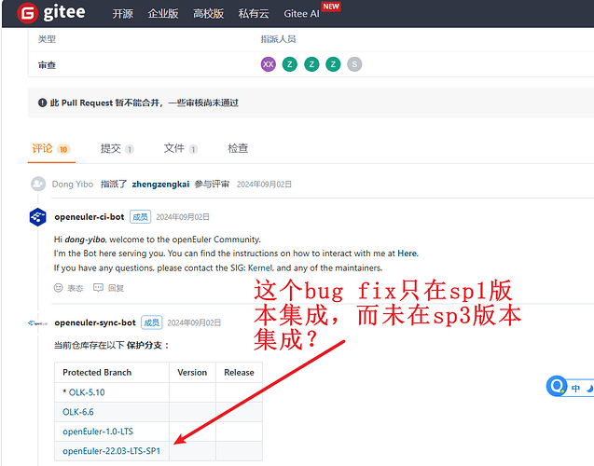Click the grey S reviewer avatar
The image size is (594, 466).
(x=354, y=64)
